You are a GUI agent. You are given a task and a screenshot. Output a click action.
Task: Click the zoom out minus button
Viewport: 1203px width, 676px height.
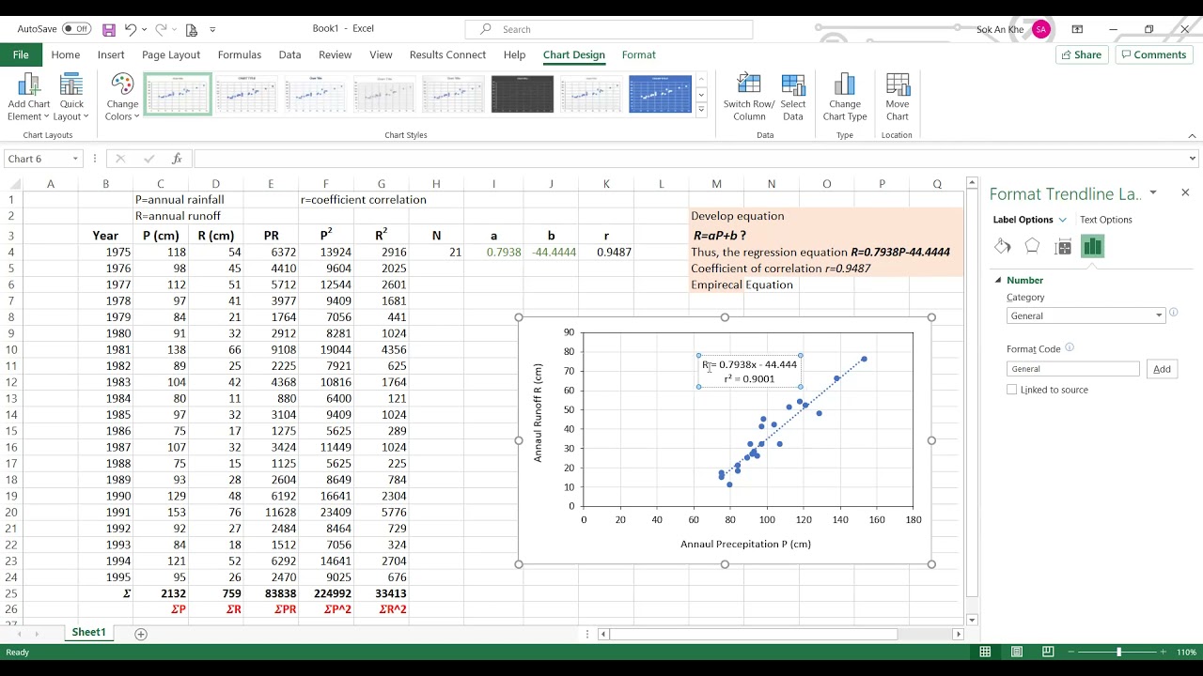1073,652
